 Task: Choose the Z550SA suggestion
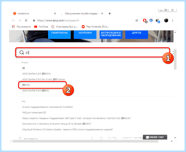pyautogui.click(x=26, y=85)
